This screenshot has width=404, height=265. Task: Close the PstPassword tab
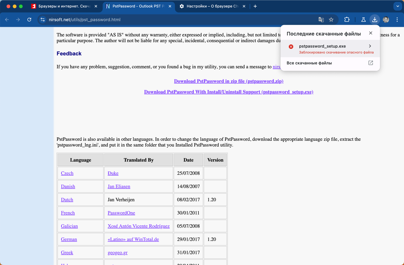[170, 6]
